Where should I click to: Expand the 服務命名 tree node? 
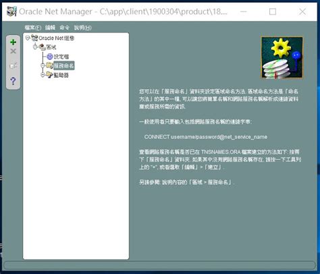pyautogui.click(x=43, y=65)
